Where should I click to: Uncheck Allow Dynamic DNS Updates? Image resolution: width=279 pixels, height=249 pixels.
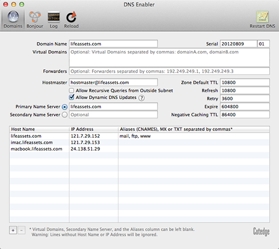click(x=71, y=97)
